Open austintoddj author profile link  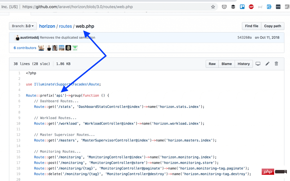[29, 38]
